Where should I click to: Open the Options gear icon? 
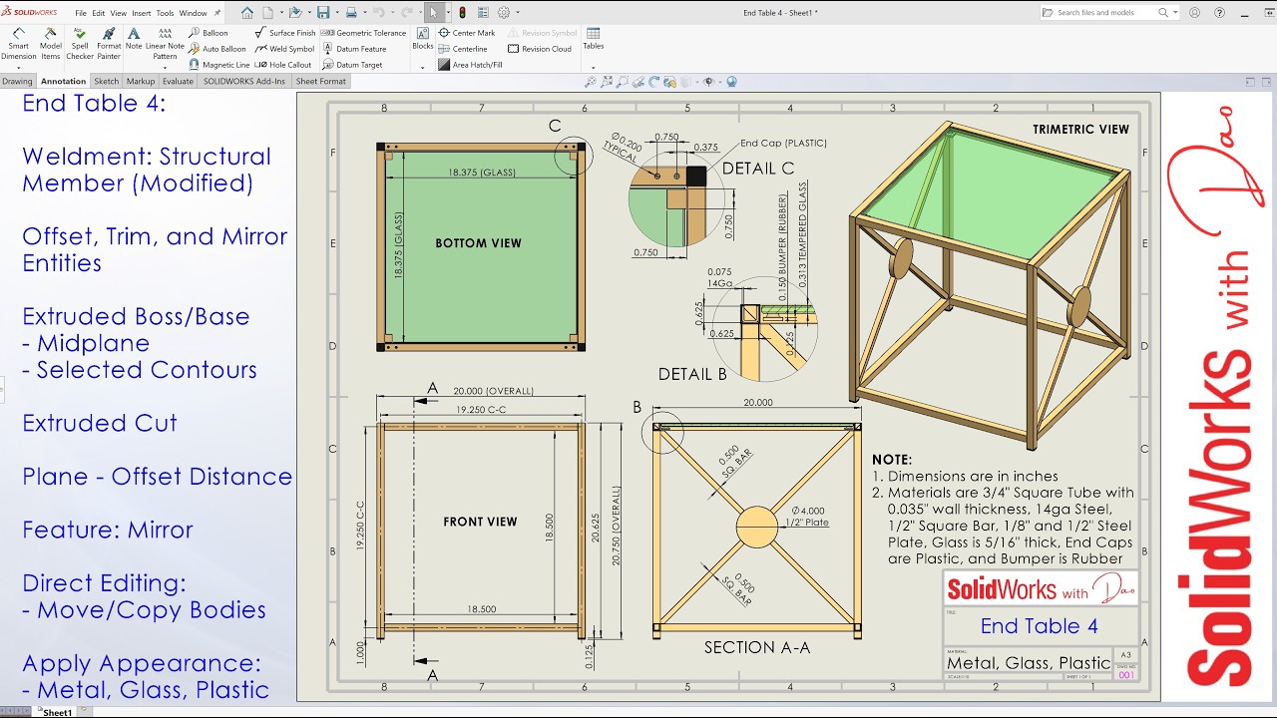point(504,13)
